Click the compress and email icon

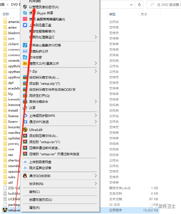(25, 148)
